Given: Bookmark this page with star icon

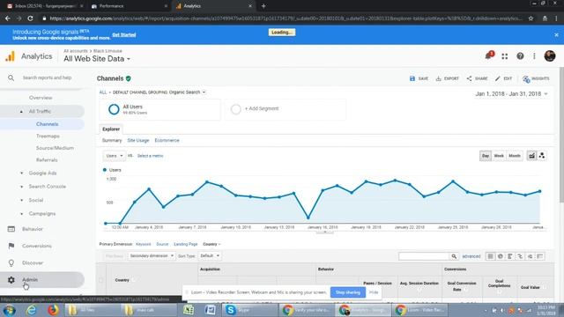Looking at the screenshot, I should point(531,18).
